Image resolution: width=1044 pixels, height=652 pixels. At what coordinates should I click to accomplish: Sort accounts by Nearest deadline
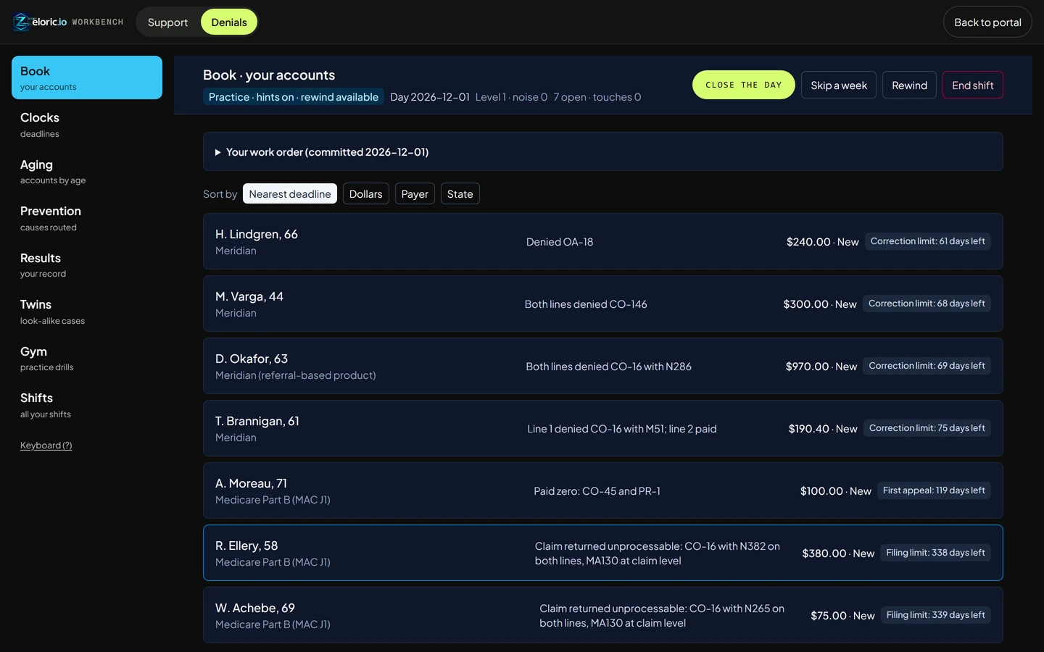pyautogui.click(x=290, y=193)
